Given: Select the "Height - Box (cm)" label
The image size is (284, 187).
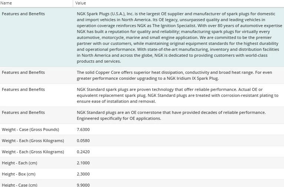Looking at the screenshot, I should [x=19, y=174].
